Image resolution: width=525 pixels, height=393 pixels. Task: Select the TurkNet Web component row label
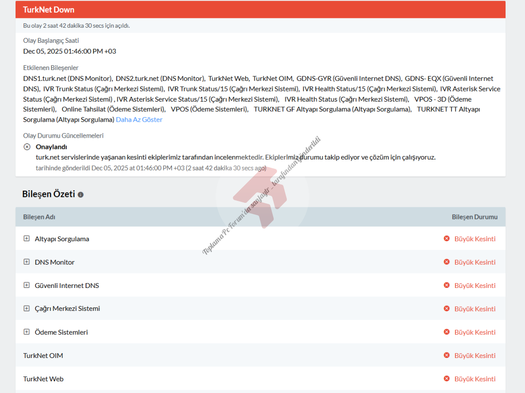43,379
